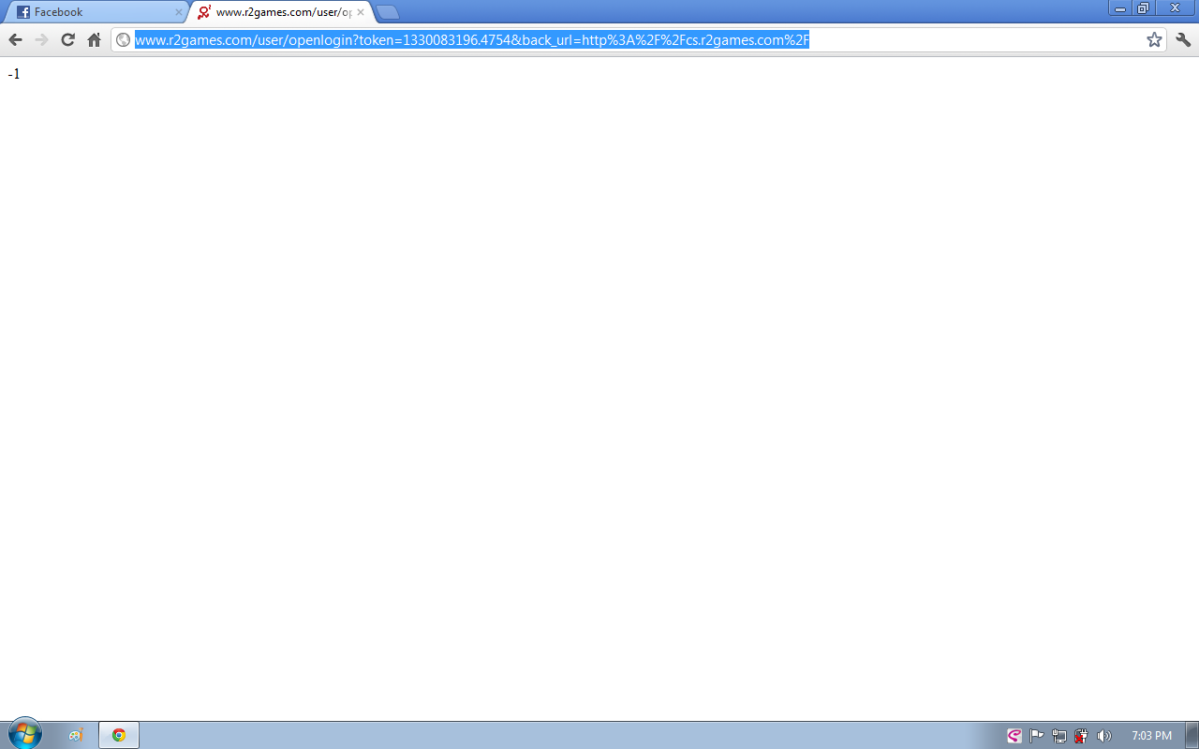
Task: Open the browser home page
Action: tap(94, 39)
